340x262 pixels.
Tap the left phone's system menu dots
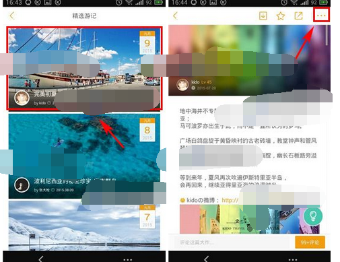tap(128, 259)
